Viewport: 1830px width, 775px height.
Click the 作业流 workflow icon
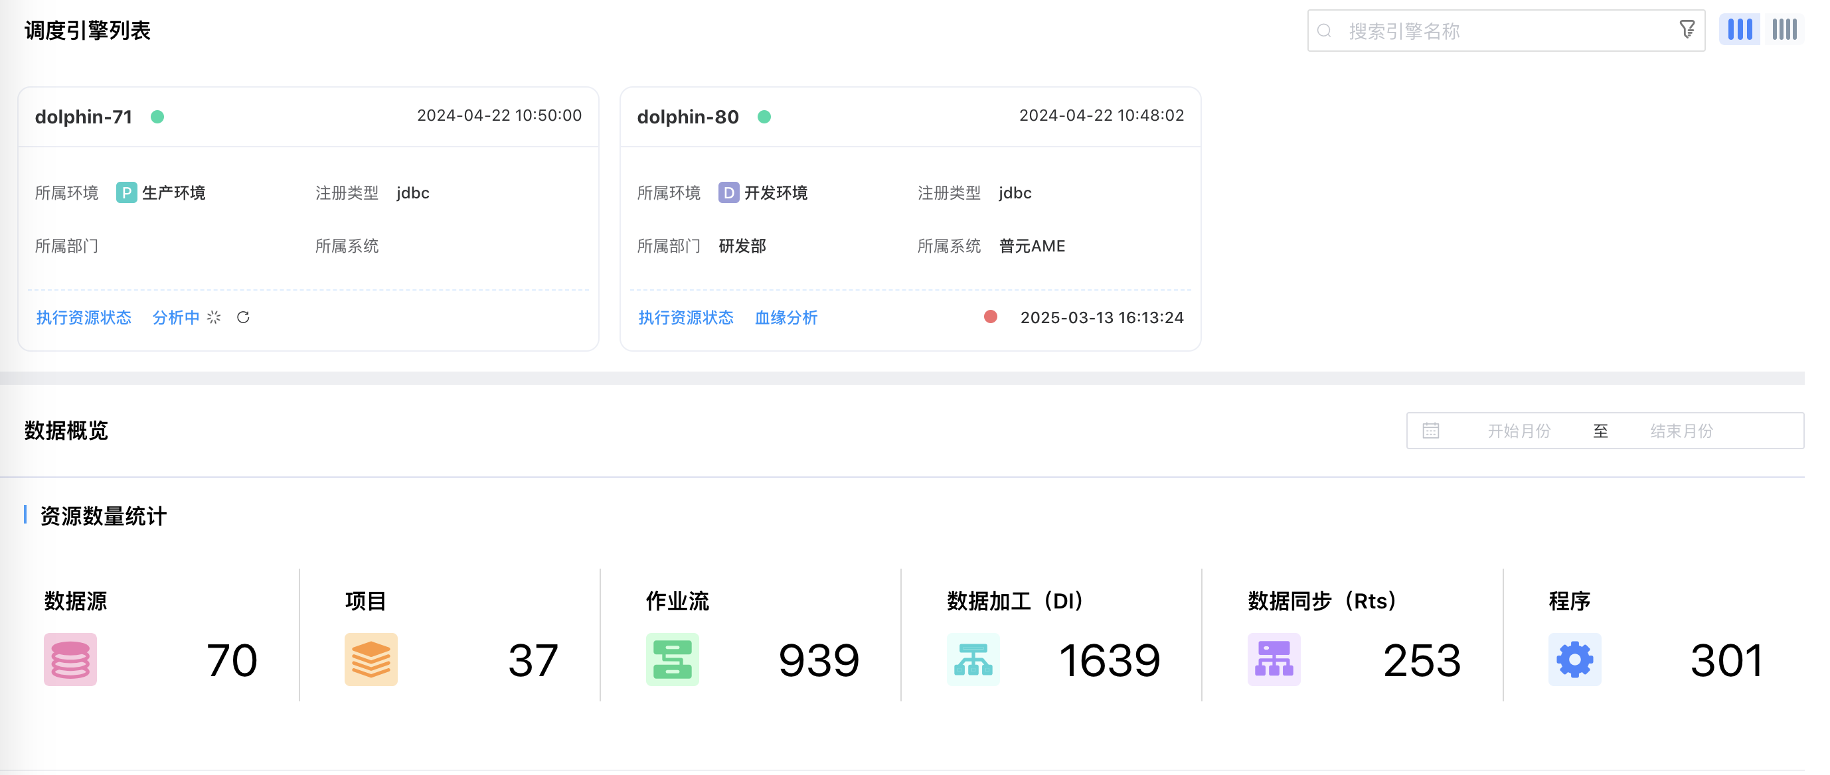click(672, 660)
